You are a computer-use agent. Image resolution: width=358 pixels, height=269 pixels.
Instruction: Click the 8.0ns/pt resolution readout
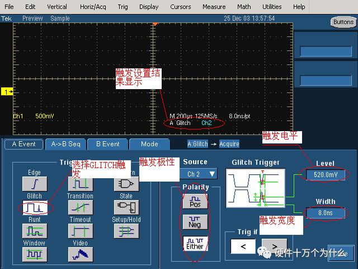pyautogui.click(x=239, y=116)
